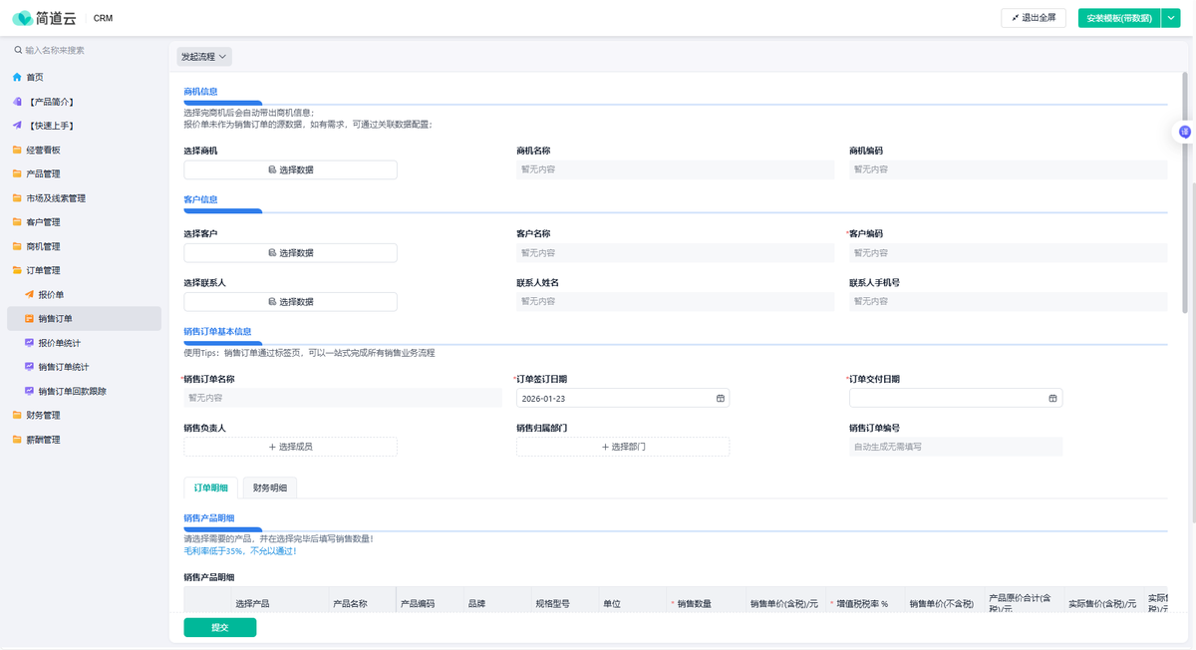
Task: Click the home icon next to 首页
Action: [x=17, y=78]
